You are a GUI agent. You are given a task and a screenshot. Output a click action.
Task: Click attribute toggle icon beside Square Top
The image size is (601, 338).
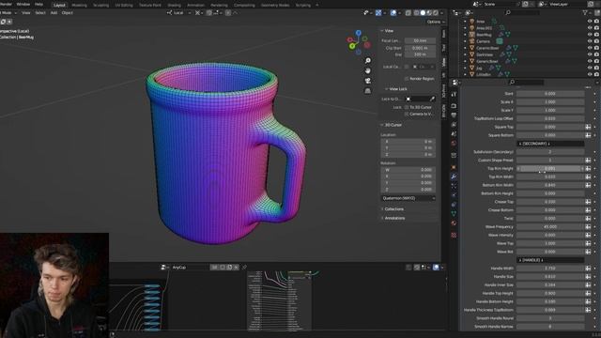pos(588,127)
